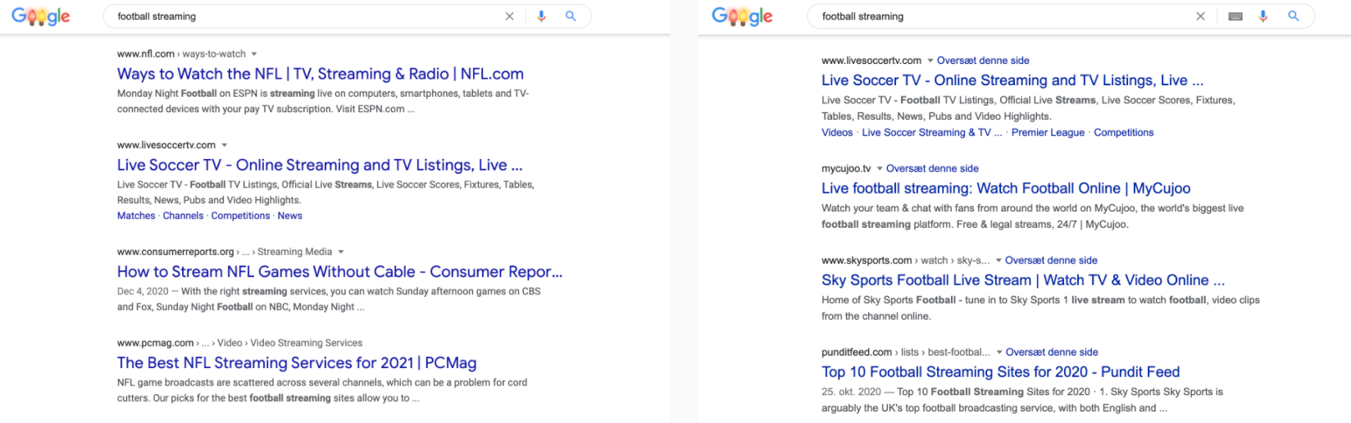Open Top 10 Football Streaming Sites result
Image resolution: width=1351 pixels, height=423 pixels.
(1001, 372)
